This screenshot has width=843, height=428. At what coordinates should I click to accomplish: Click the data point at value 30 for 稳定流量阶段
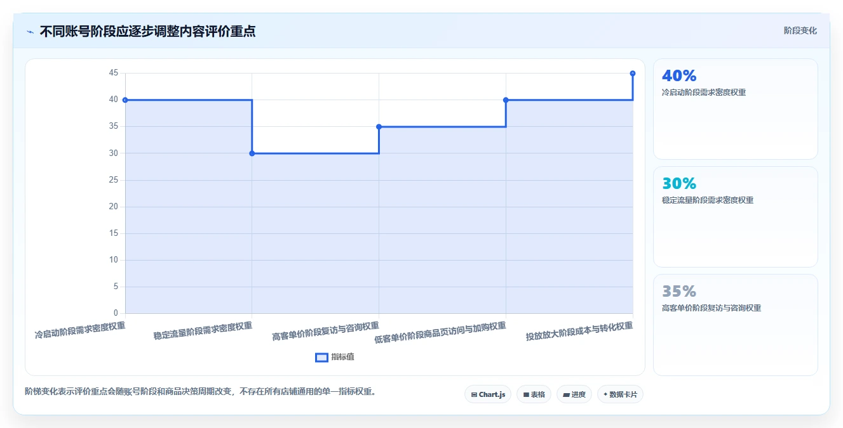pos(252,153)
